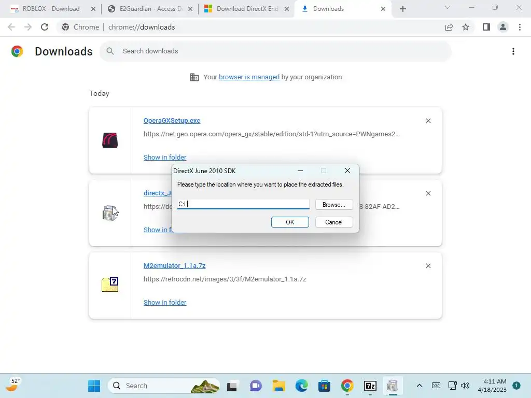Close the DirectX June 2010 SDK dialog
This screenshot has height=398, width=531.
pyautogui.click(x=347, y=170)
